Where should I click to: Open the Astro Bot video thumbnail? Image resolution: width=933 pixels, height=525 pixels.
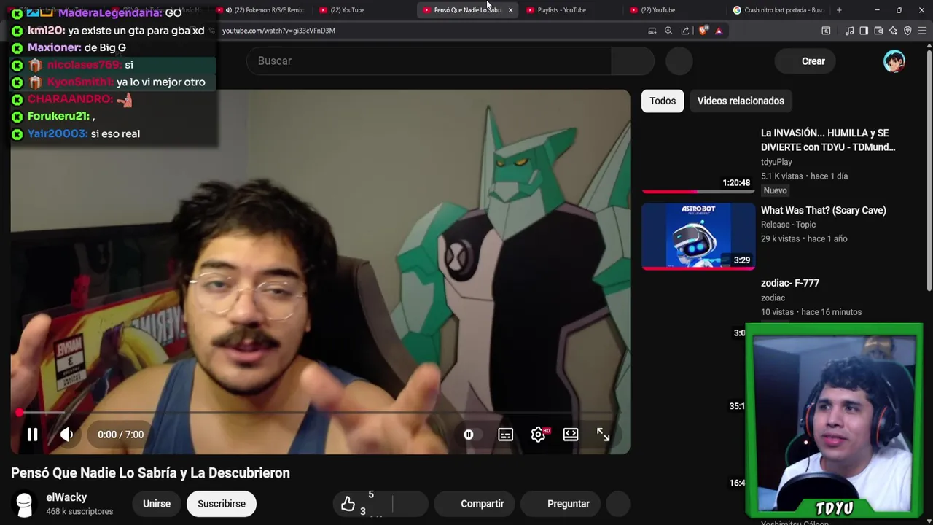(698, 236)
